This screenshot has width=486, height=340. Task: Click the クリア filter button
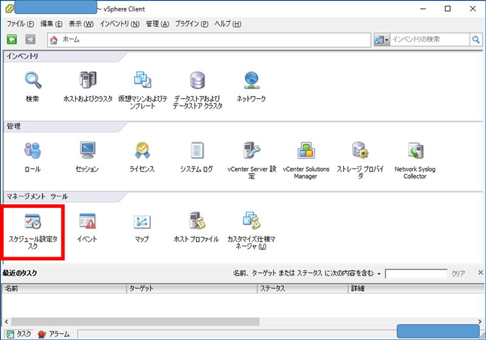(458, 273)
